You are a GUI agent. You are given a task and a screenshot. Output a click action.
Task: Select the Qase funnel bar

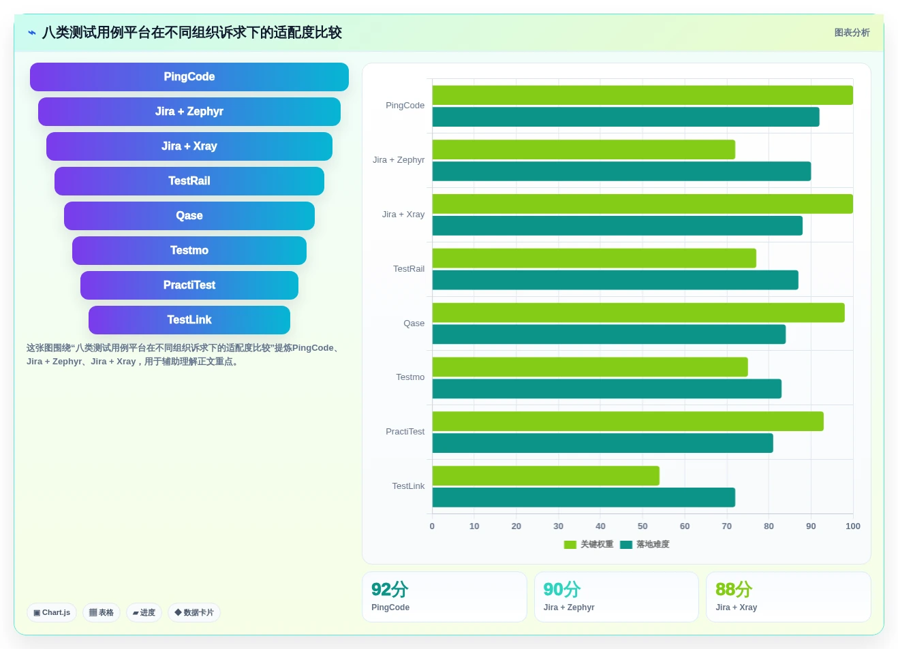point(189,216)
